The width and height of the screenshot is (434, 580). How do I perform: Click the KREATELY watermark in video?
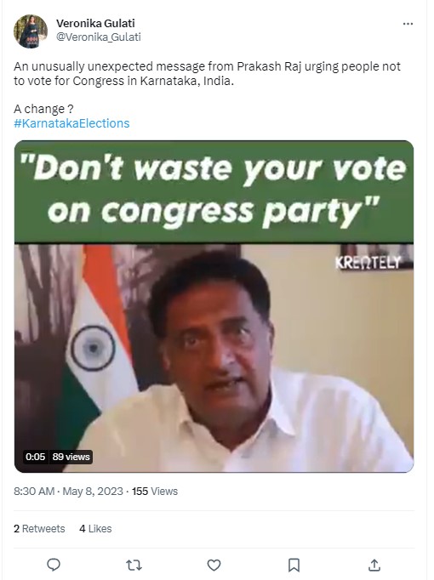(x=368, y=262)
